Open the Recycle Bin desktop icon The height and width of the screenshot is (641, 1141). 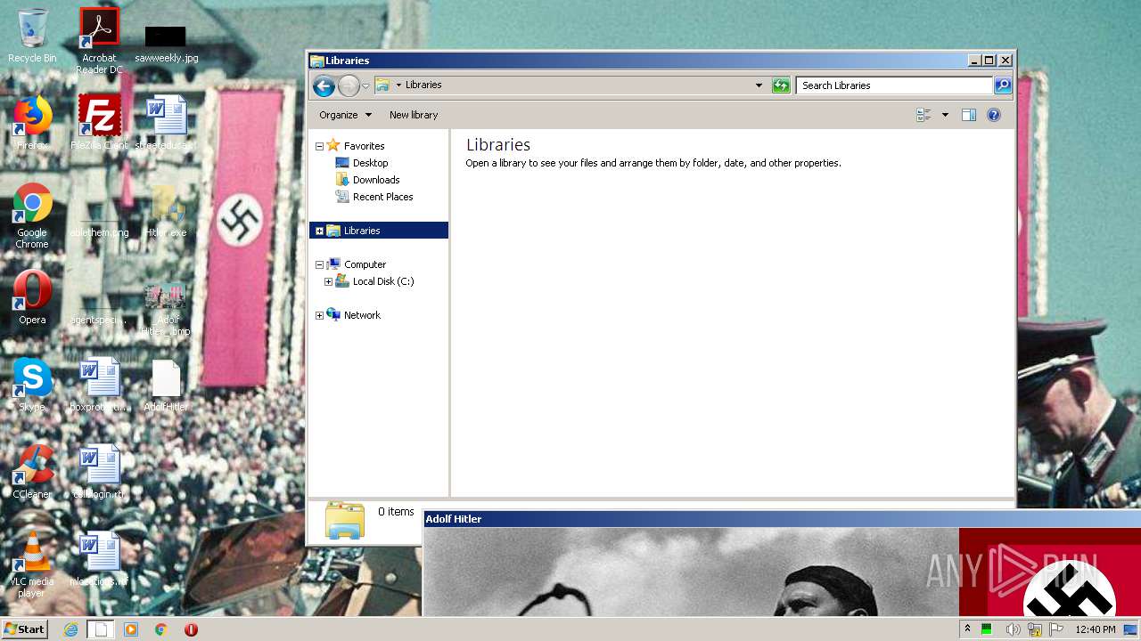click(x=32, y=36)
